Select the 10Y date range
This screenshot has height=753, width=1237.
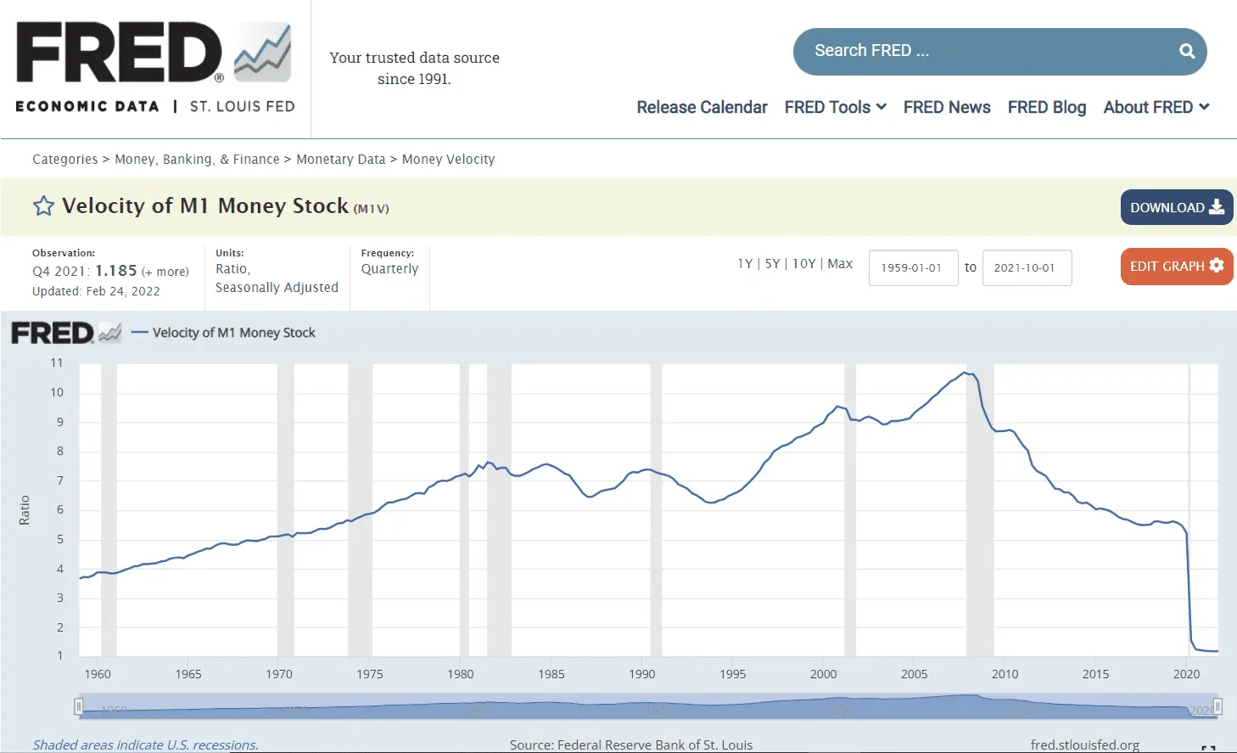(x=803, y=264)
